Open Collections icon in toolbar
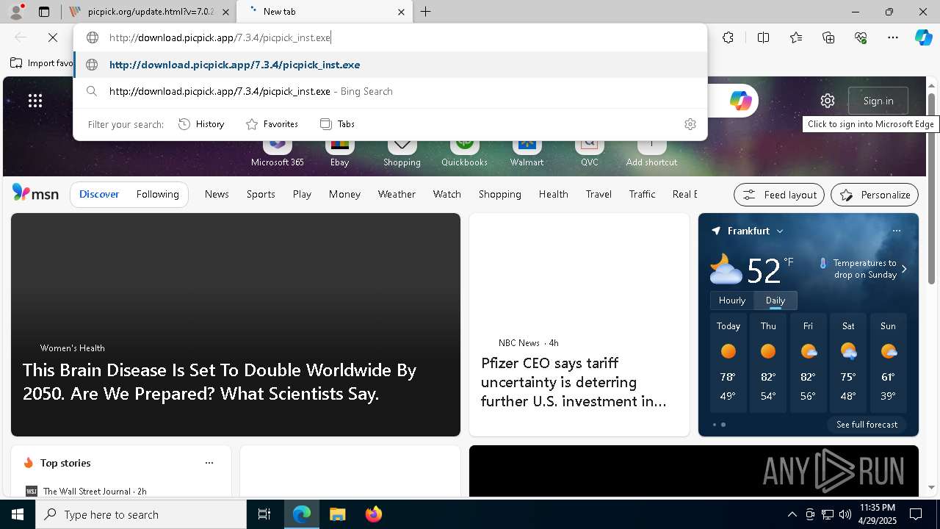 coord(828,37)
